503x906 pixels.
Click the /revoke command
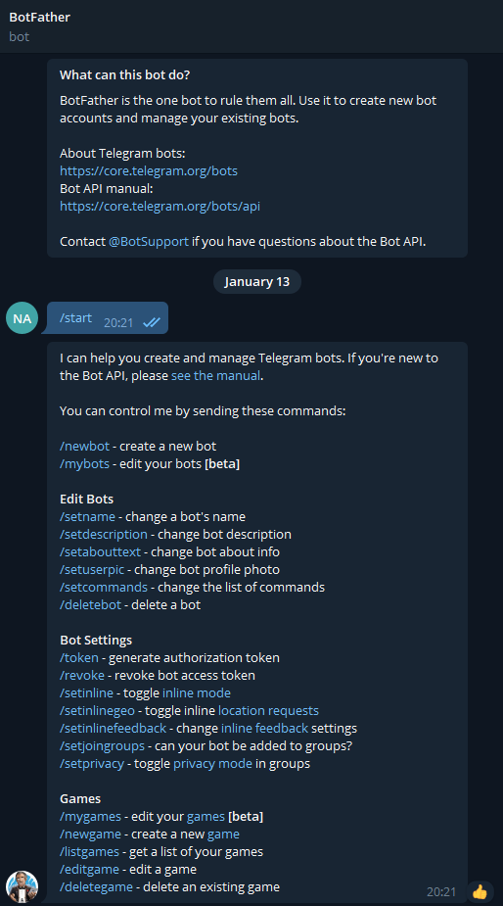(82, 676)
